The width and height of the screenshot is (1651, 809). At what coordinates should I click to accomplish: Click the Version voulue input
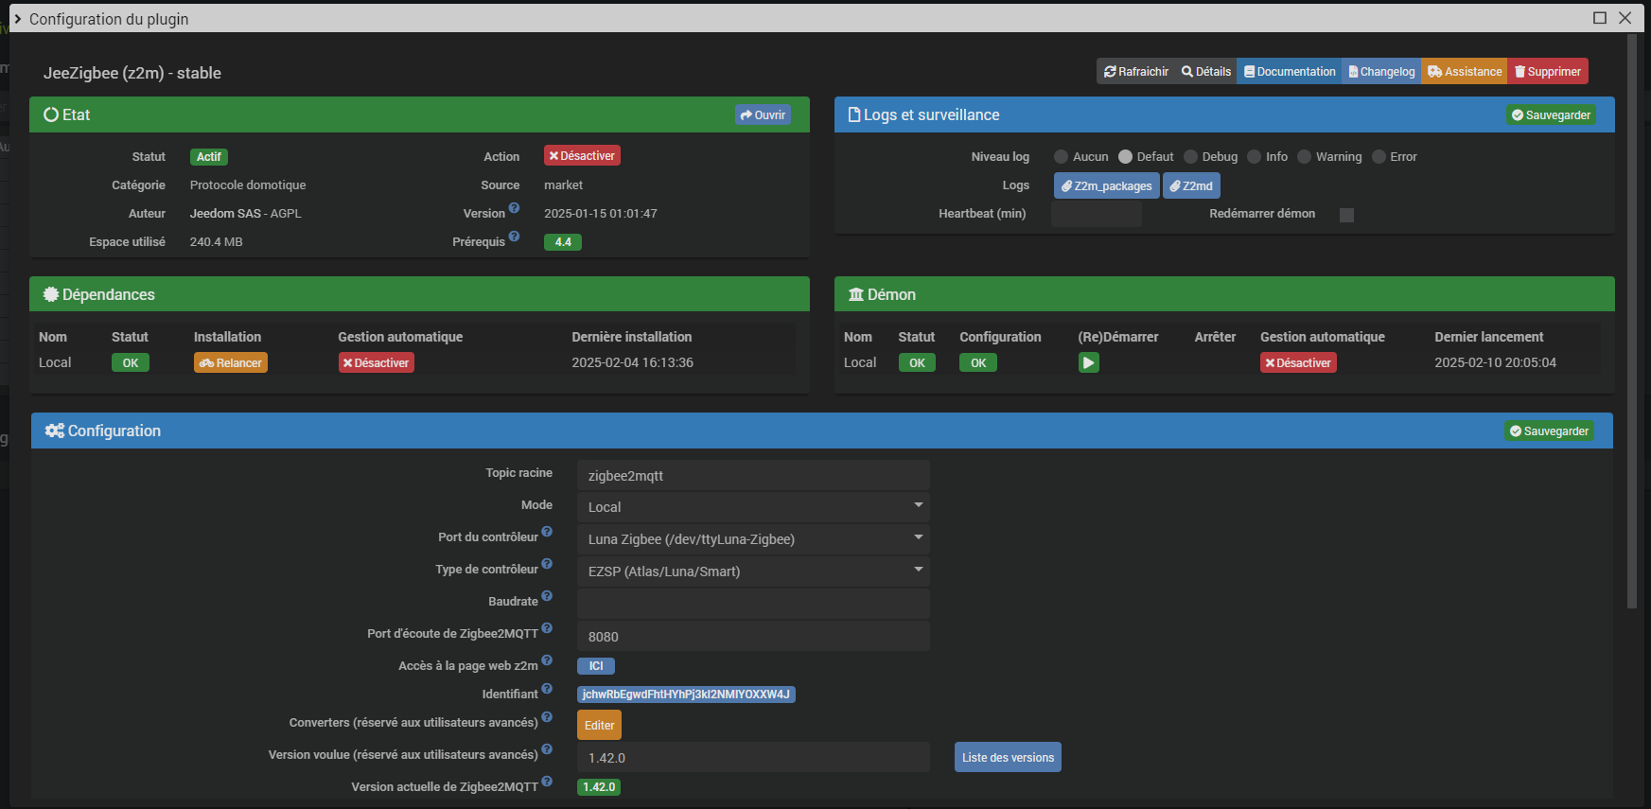point(753,758)
